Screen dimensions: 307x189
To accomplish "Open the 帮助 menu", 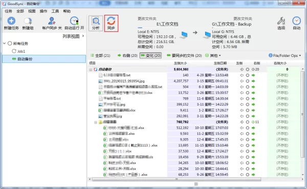I will 67,11.
